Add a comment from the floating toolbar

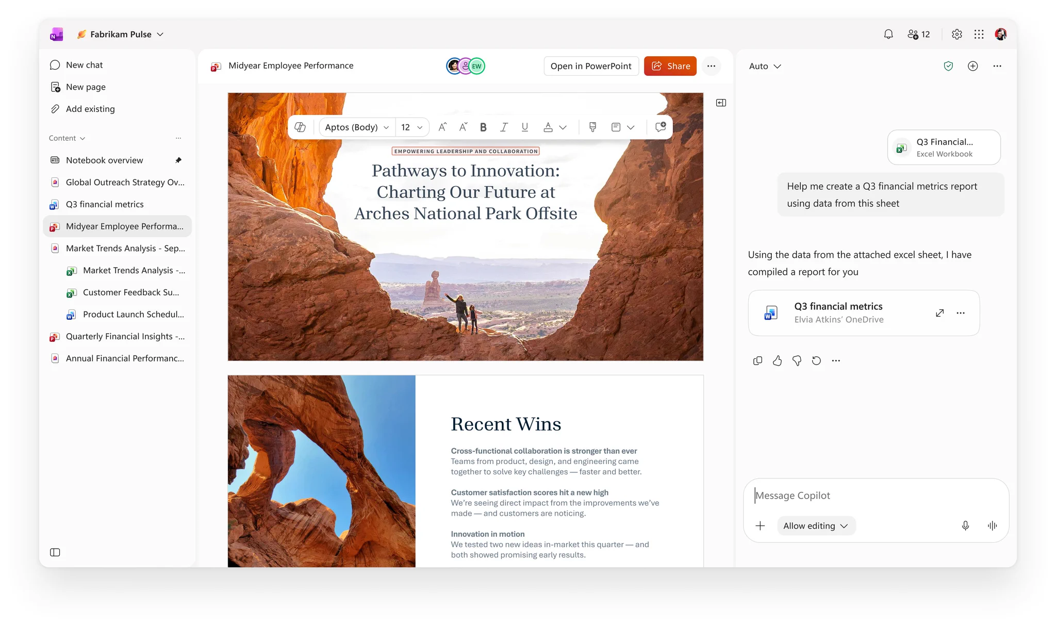coord(660,127)
